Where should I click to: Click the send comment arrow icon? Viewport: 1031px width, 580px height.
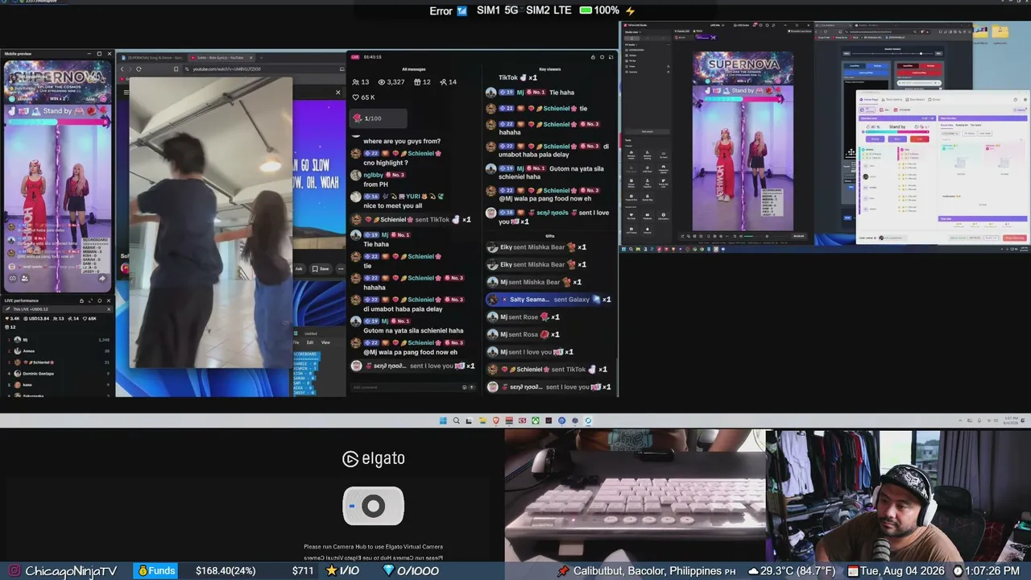pos(473,387)
